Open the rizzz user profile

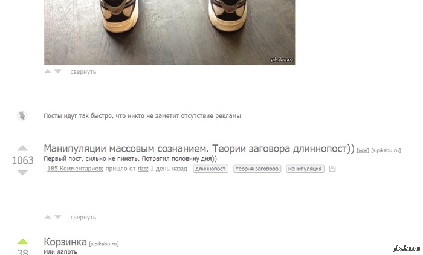(x=143, y=169)
